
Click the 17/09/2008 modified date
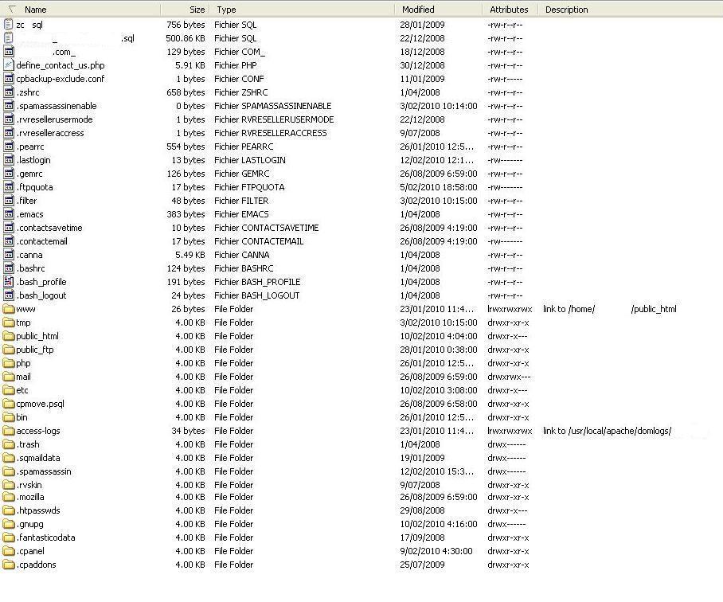point(422,537)
